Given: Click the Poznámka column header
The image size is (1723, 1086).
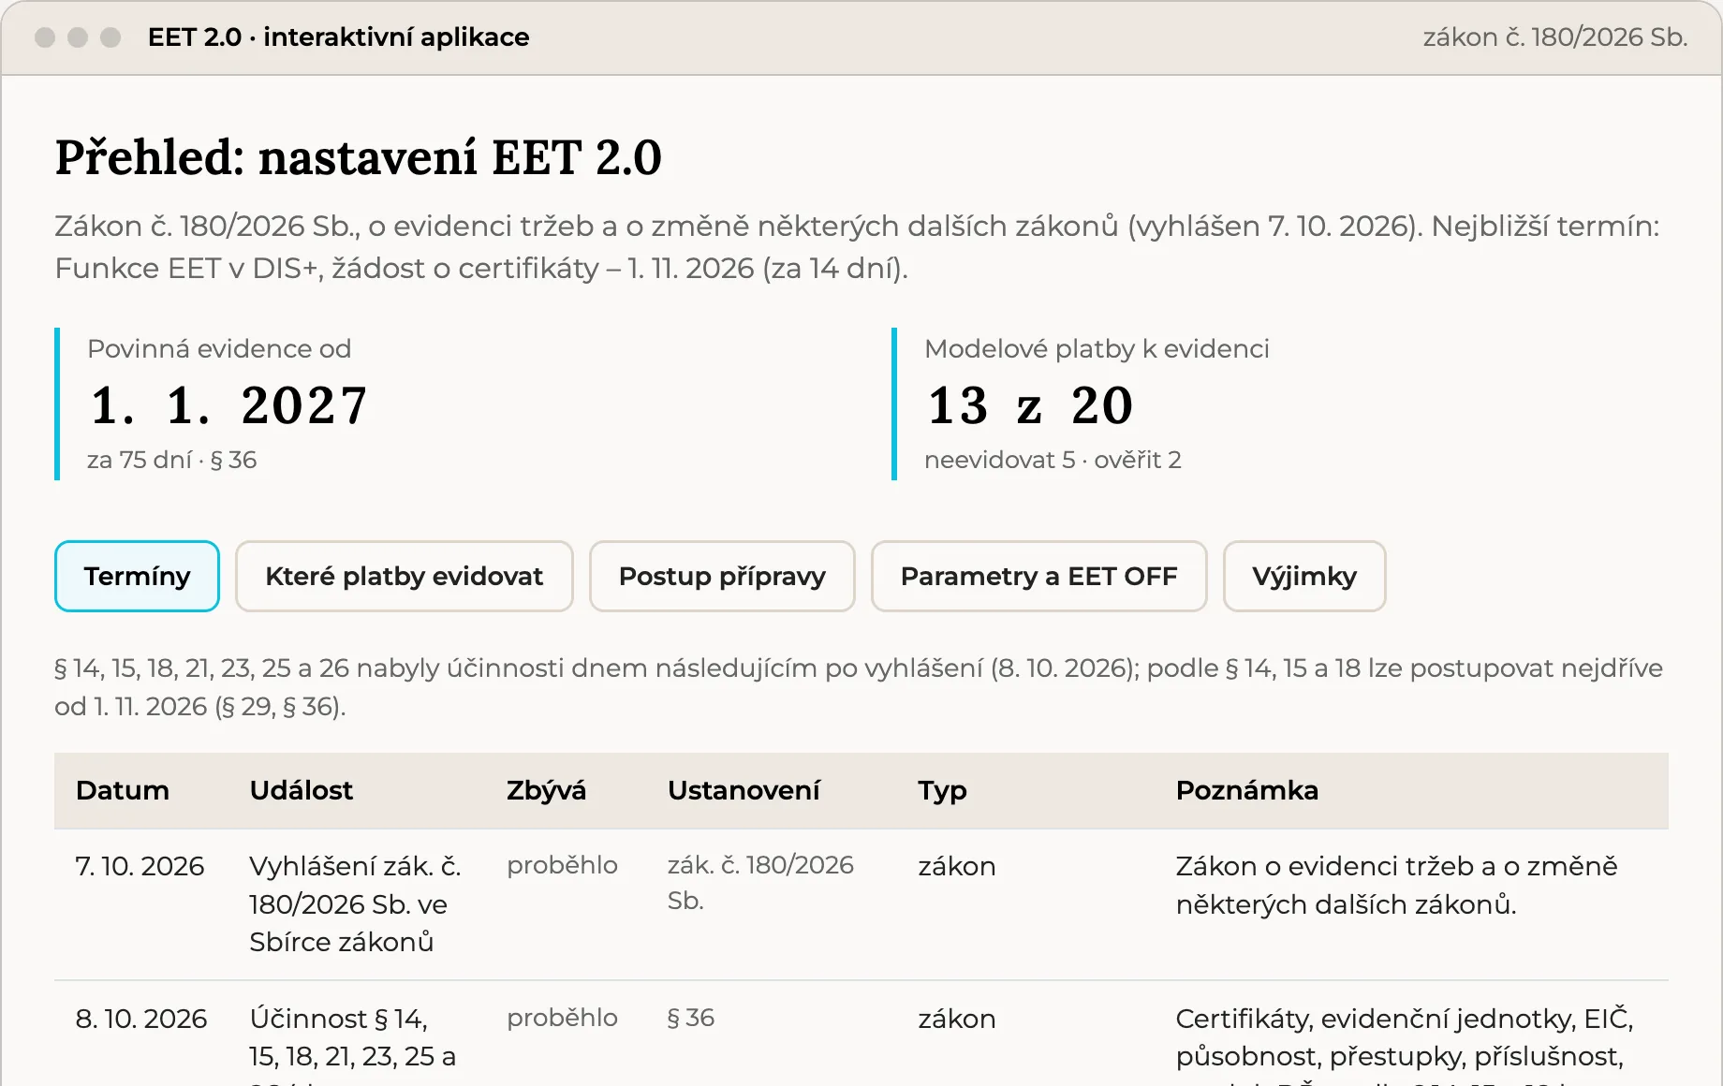Looking at the screenshot, I should click(x=1246, y=790).
